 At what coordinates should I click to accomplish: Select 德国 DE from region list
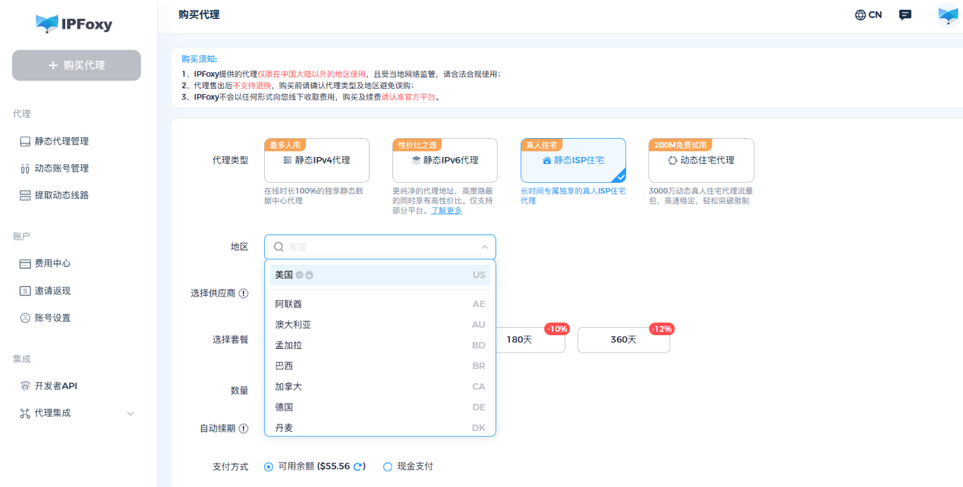coord(379,407)
